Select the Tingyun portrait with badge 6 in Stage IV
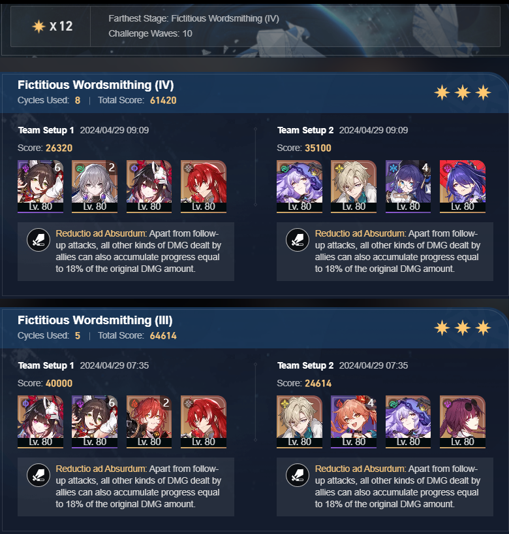Screen dimensions: 509x534 40,186
